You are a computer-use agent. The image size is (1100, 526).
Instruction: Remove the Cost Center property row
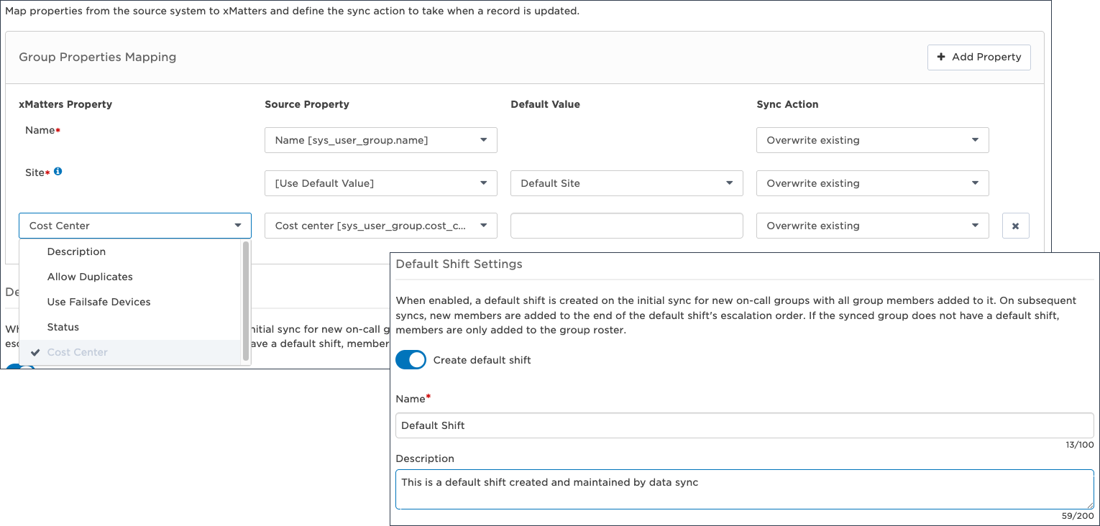(x=1016, y=226)
